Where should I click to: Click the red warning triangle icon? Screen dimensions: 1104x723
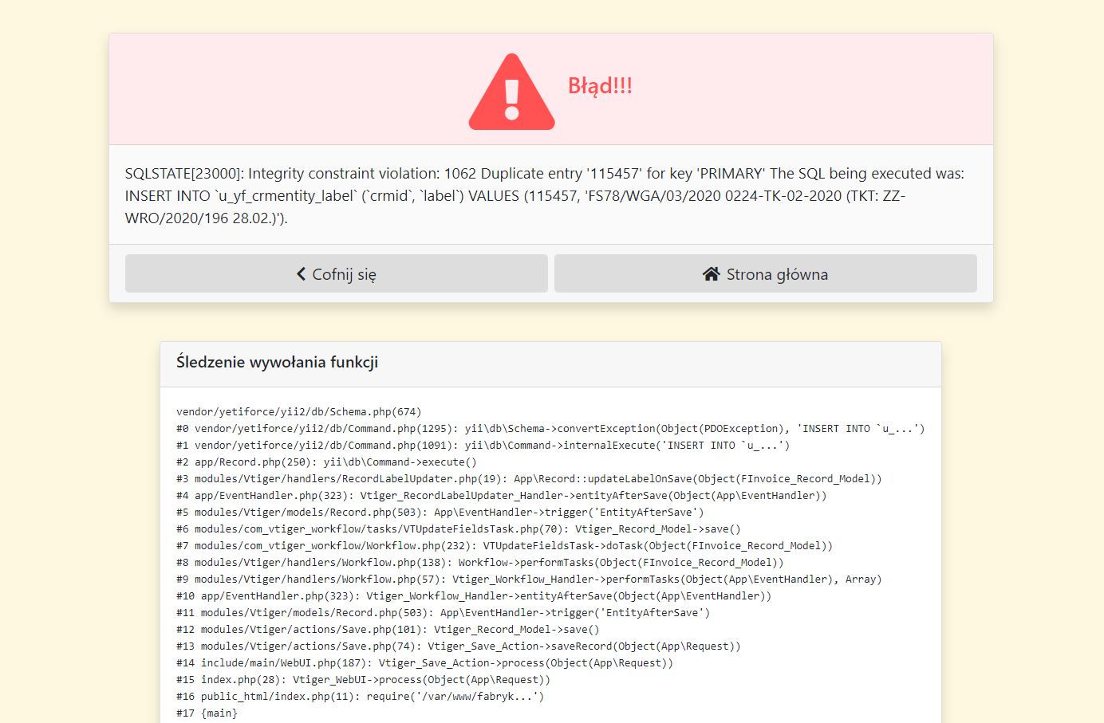(511, 92)
